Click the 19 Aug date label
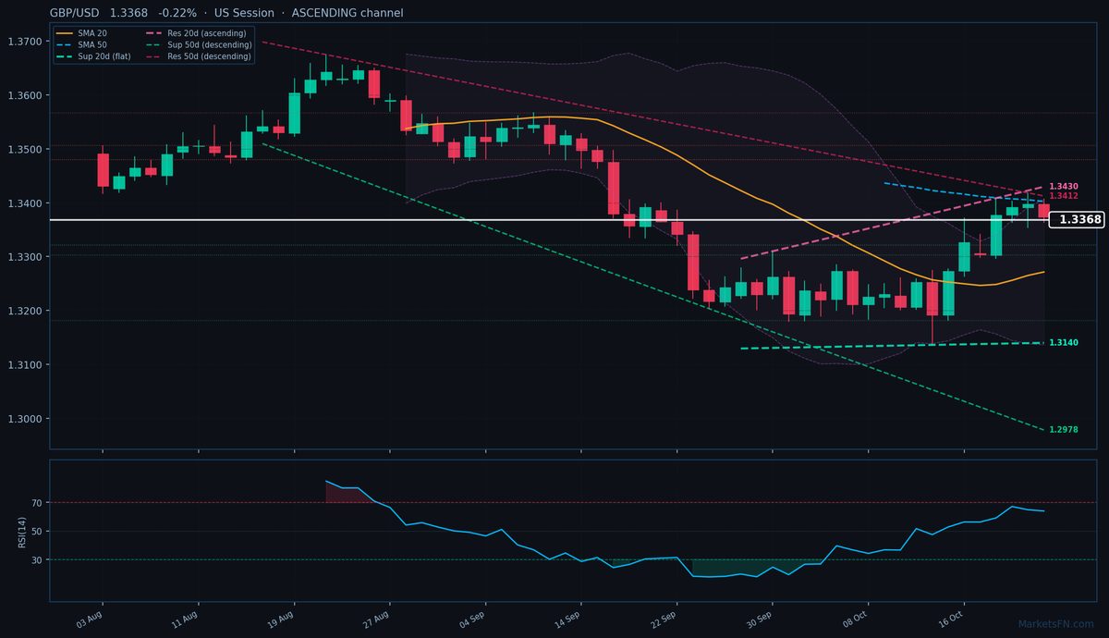Screen dimensions: 1109x638 281,620
